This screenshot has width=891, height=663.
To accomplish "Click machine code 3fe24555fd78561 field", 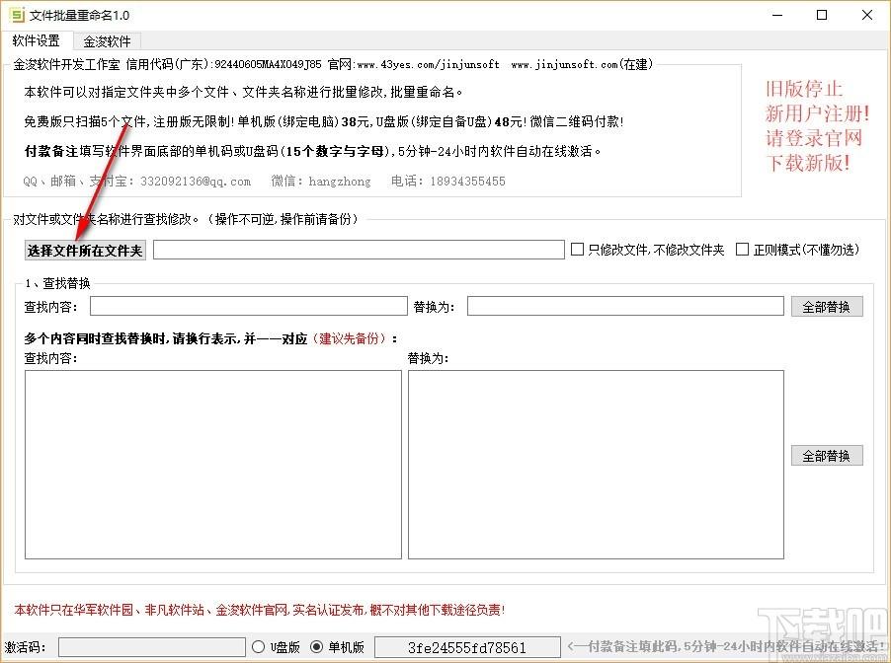I will (467, 647).
